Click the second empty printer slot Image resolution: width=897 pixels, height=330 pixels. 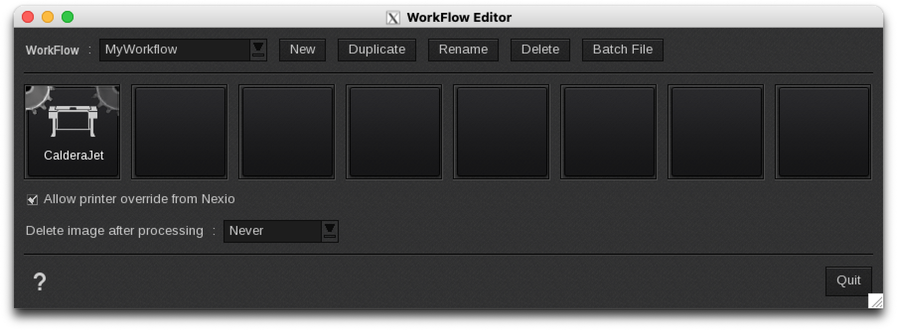point(287,131)
